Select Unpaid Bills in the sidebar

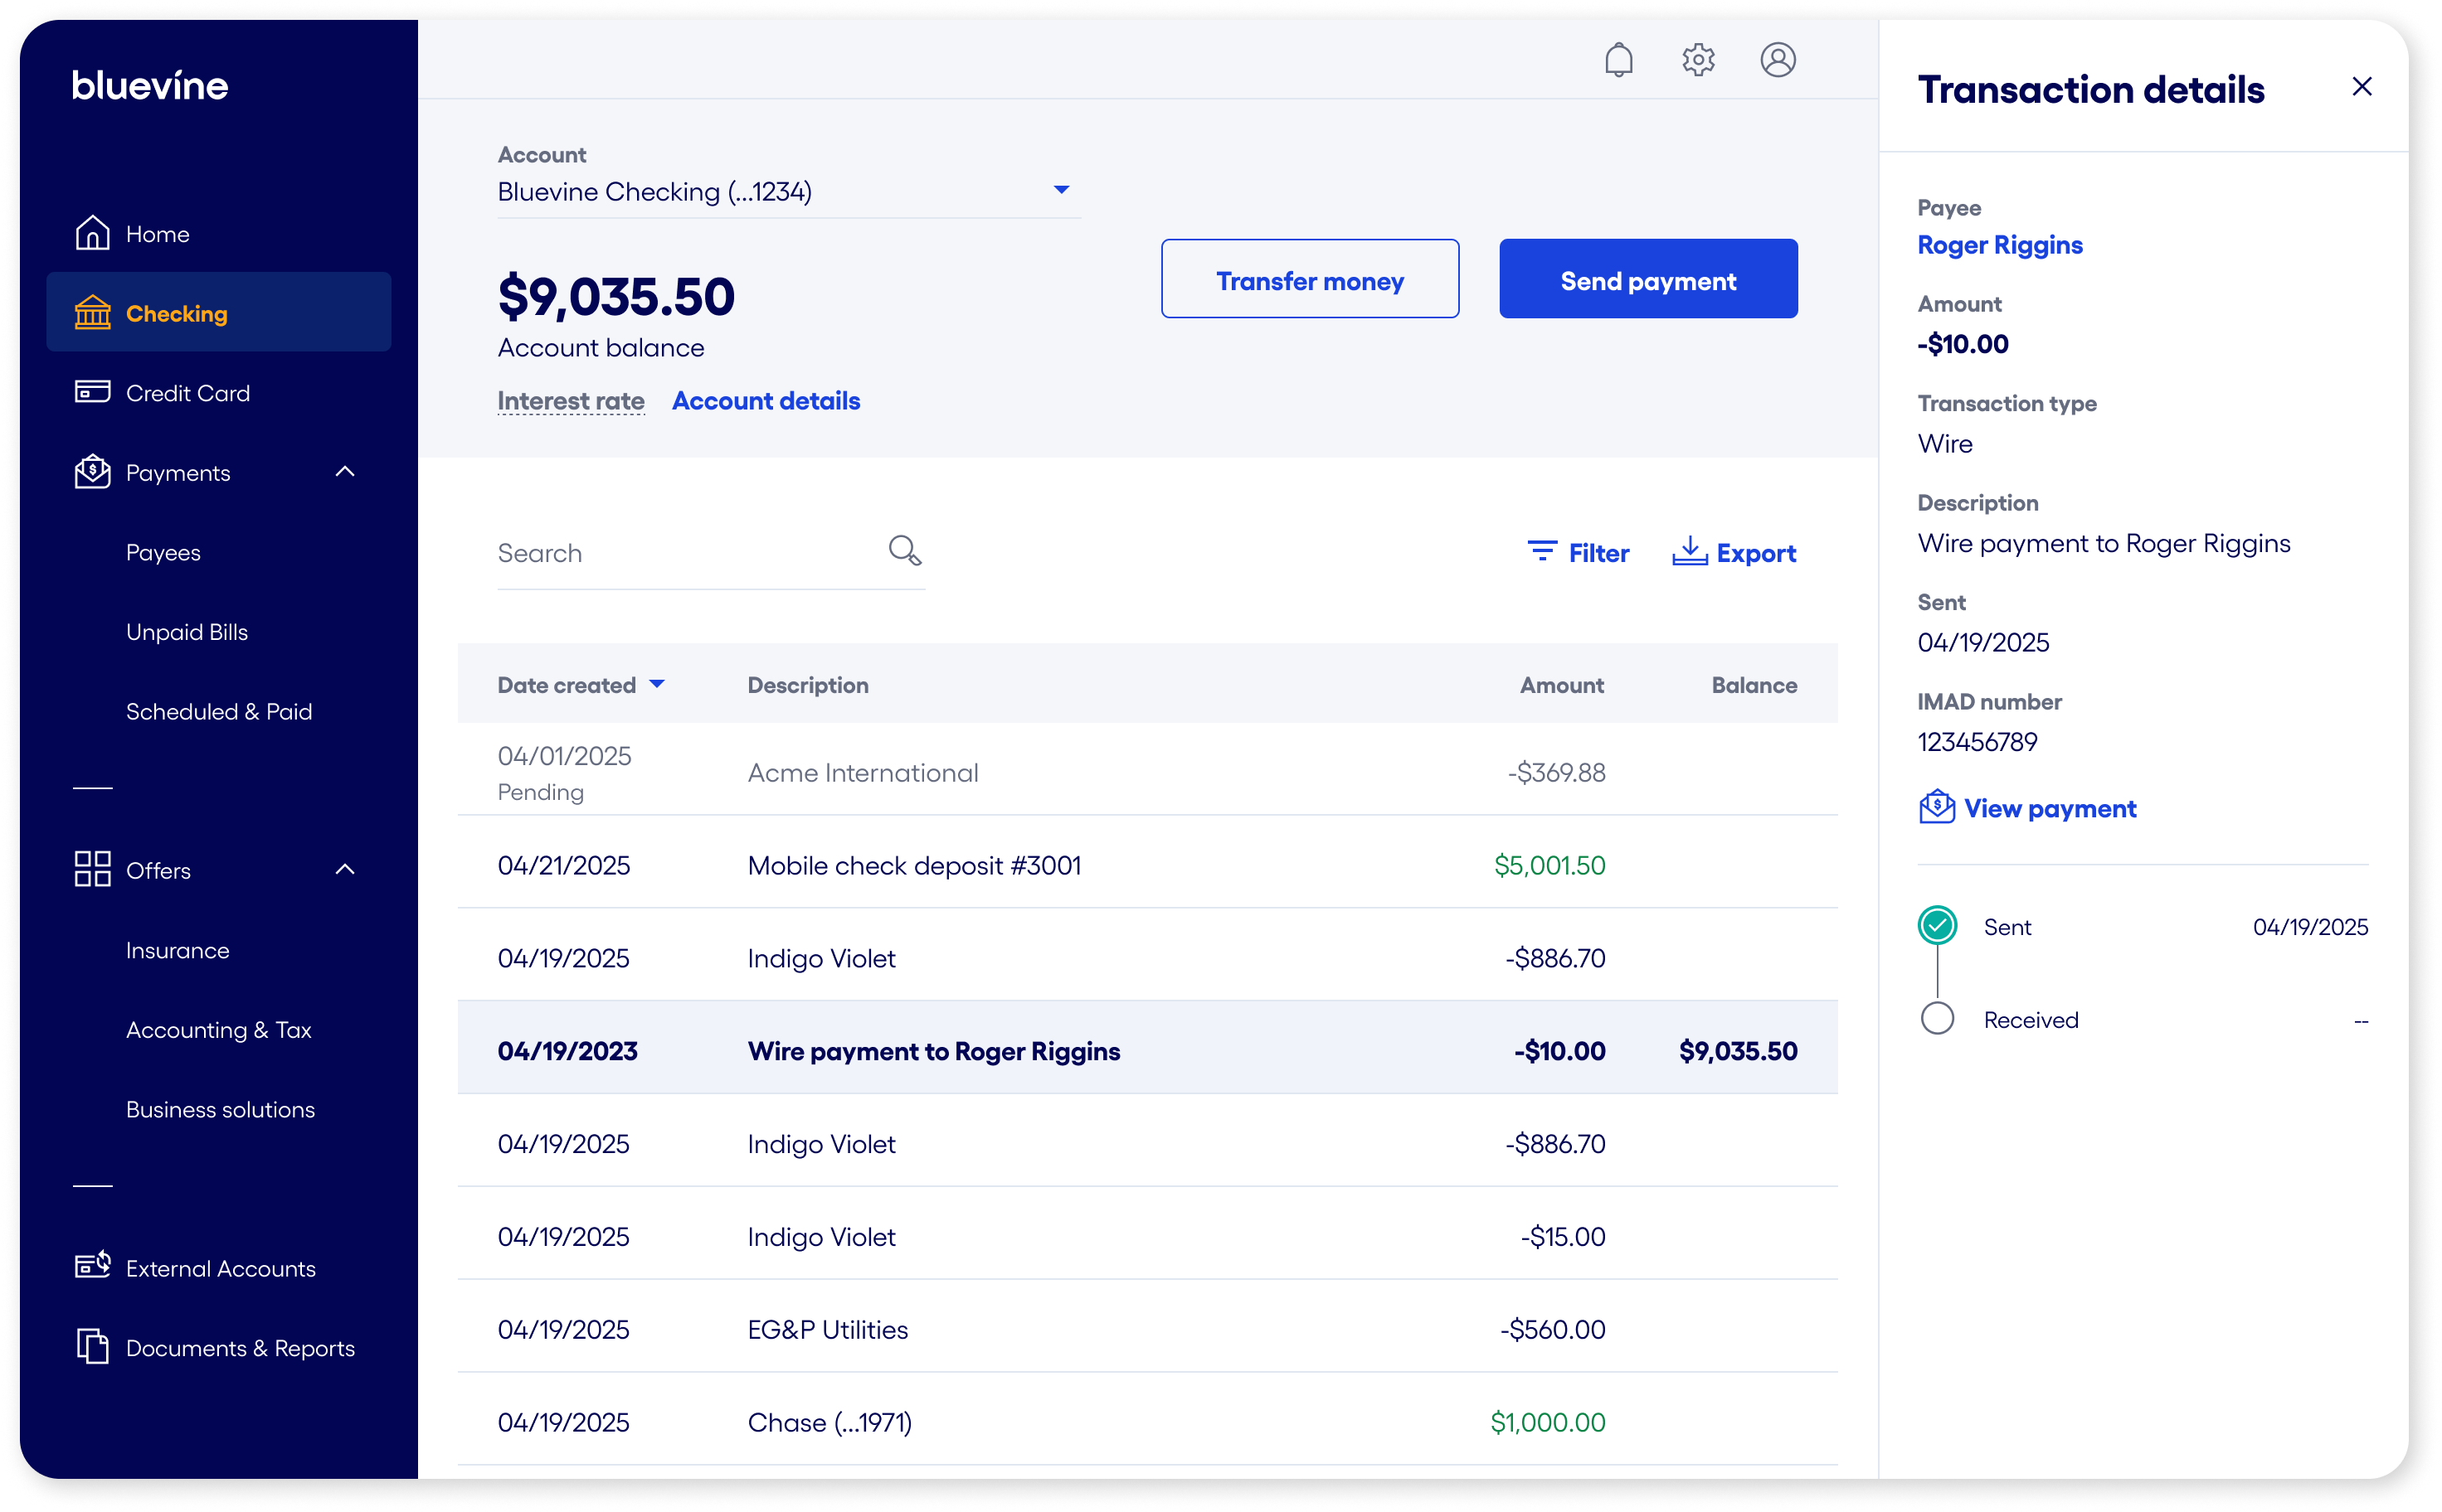click(186, 631)
